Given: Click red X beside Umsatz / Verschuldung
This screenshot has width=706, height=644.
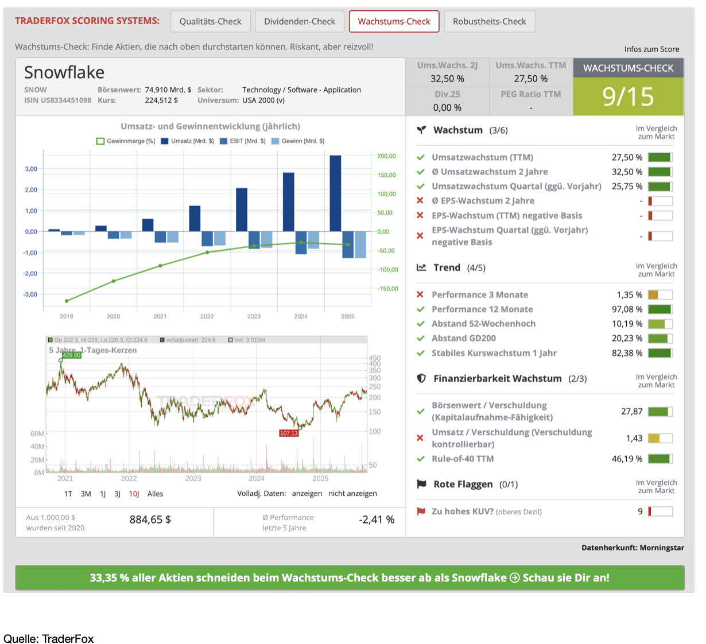Looking at the screenshot, I should [x=420, y=438].
